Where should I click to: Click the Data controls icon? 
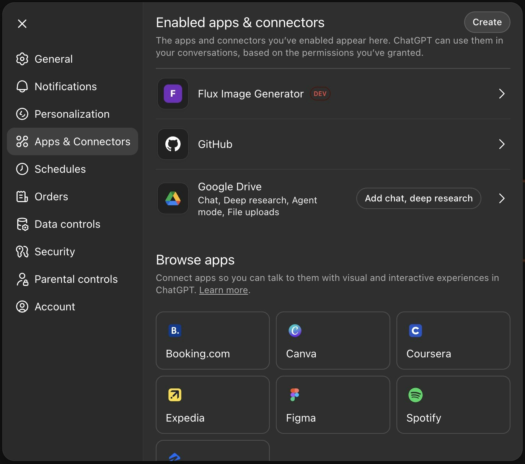(22, 224)
